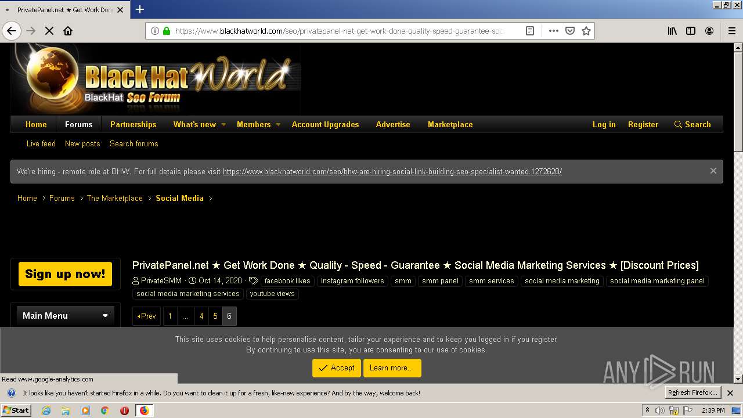Close the Refresh Firefox notification bar

tap(730, 393)
